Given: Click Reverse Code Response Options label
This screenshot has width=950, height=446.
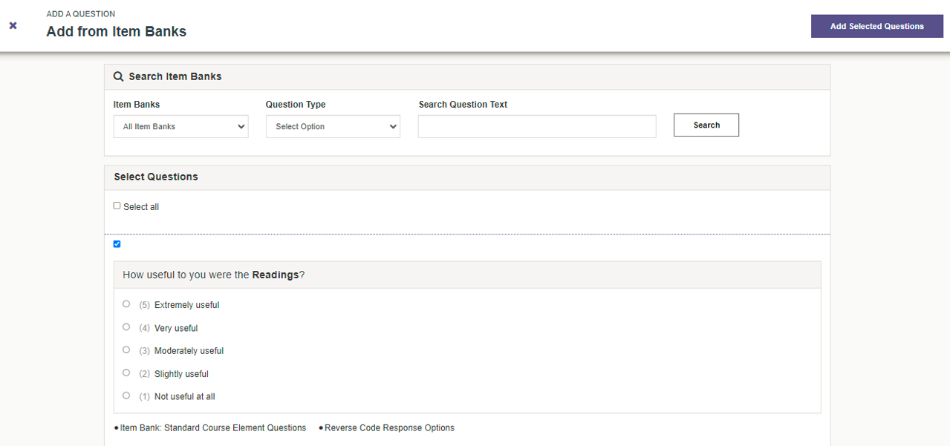Looking at the screenshot, I should click(x=389, y=427).
